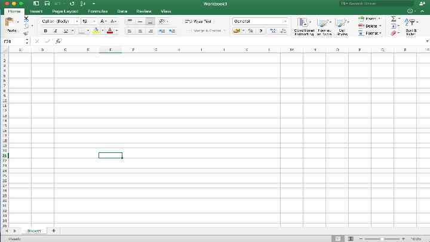Switch to the View tab
Viewport: 430px width, 242px height.
pos(165,11)
